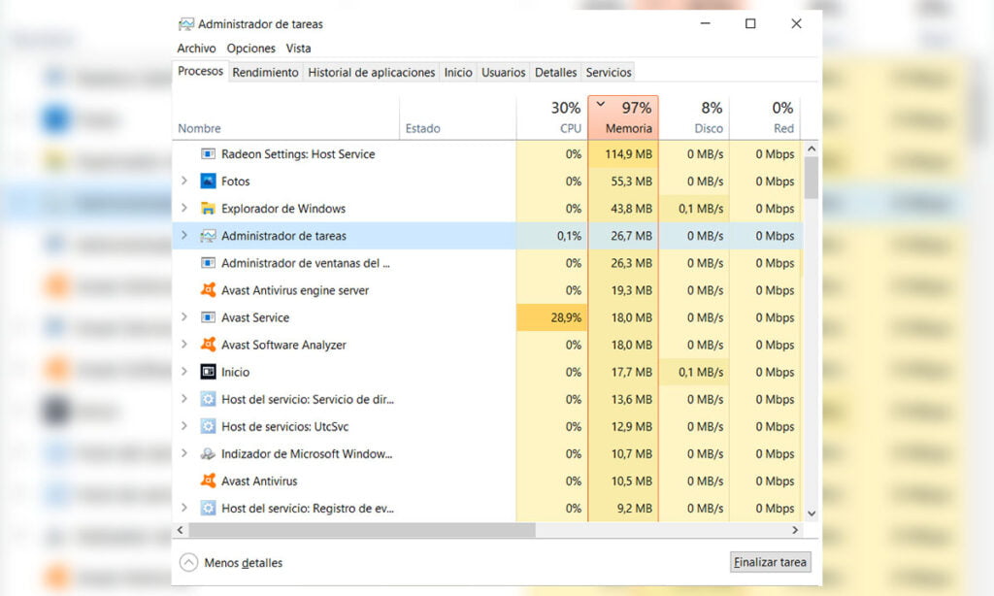The width and height of the screenshot is (994, 596).
Task: Click the Avast Antivirus engine server icon
Action: 208,290
